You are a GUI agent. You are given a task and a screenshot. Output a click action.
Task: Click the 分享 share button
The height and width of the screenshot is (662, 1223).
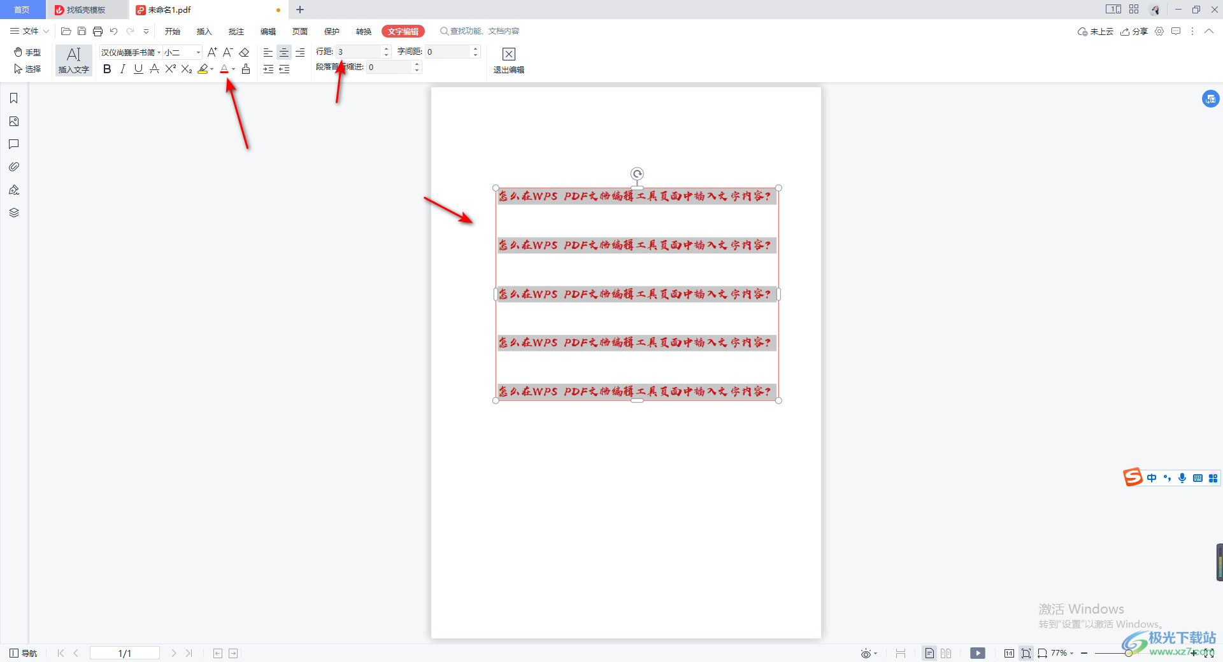(1134, 31)
